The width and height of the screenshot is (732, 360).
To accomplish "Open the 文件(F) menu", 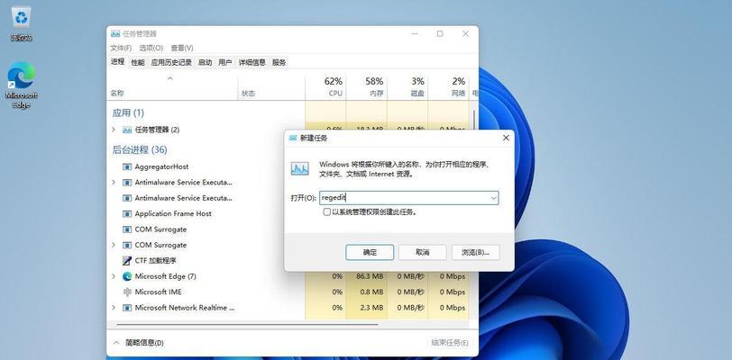I will coord(121,48).
